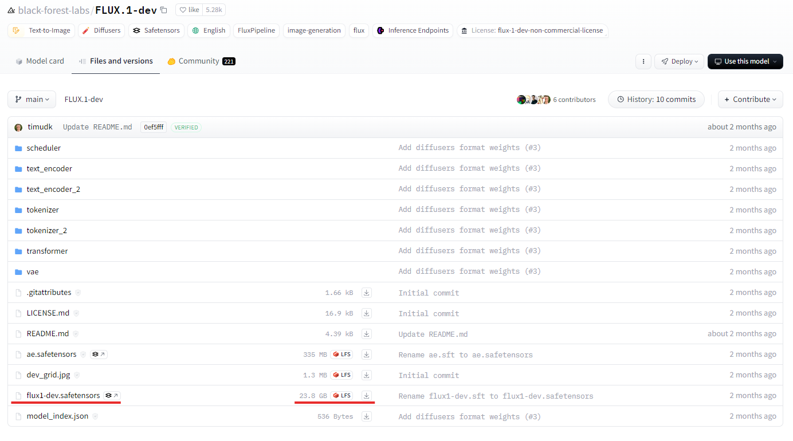The height and width of the screenshot is (441, 793).
Task: Download ae.safetensors via download icon
Action: (367, 355)
